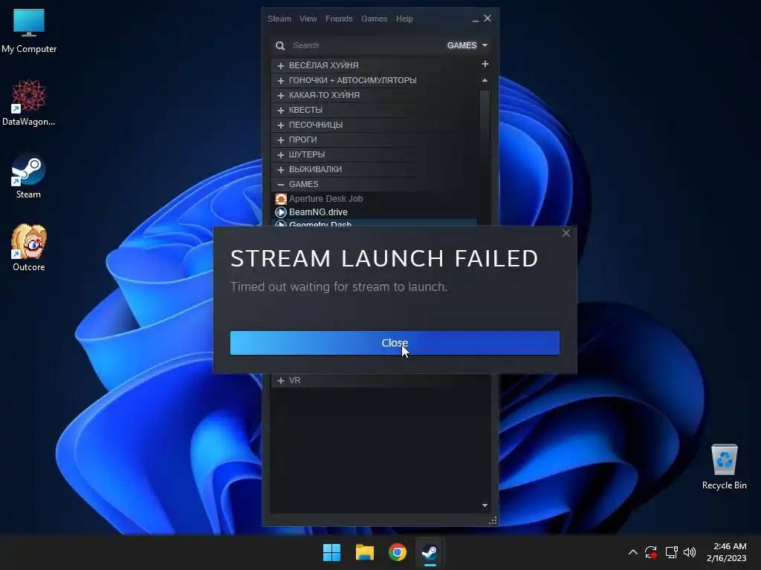Select Geometry Dash in the games list
761x570 pixels.
point(320,223)
